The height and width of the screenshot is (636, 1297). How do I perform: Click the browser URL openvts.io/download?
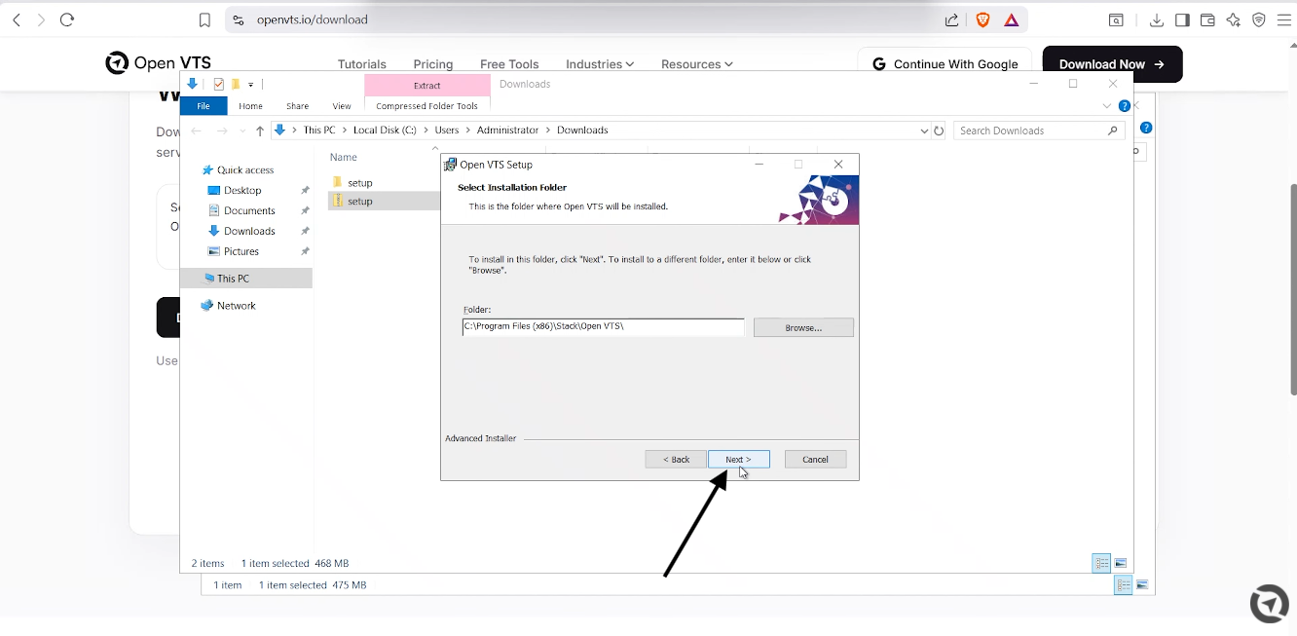[x=313, y=19]
